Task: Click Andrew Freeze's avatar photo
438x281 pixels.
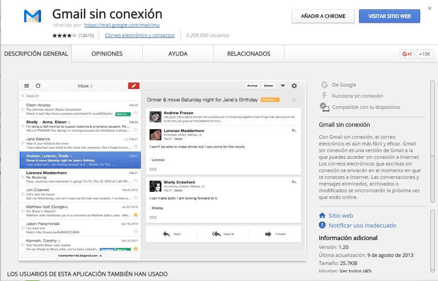Action: [155, 117]
